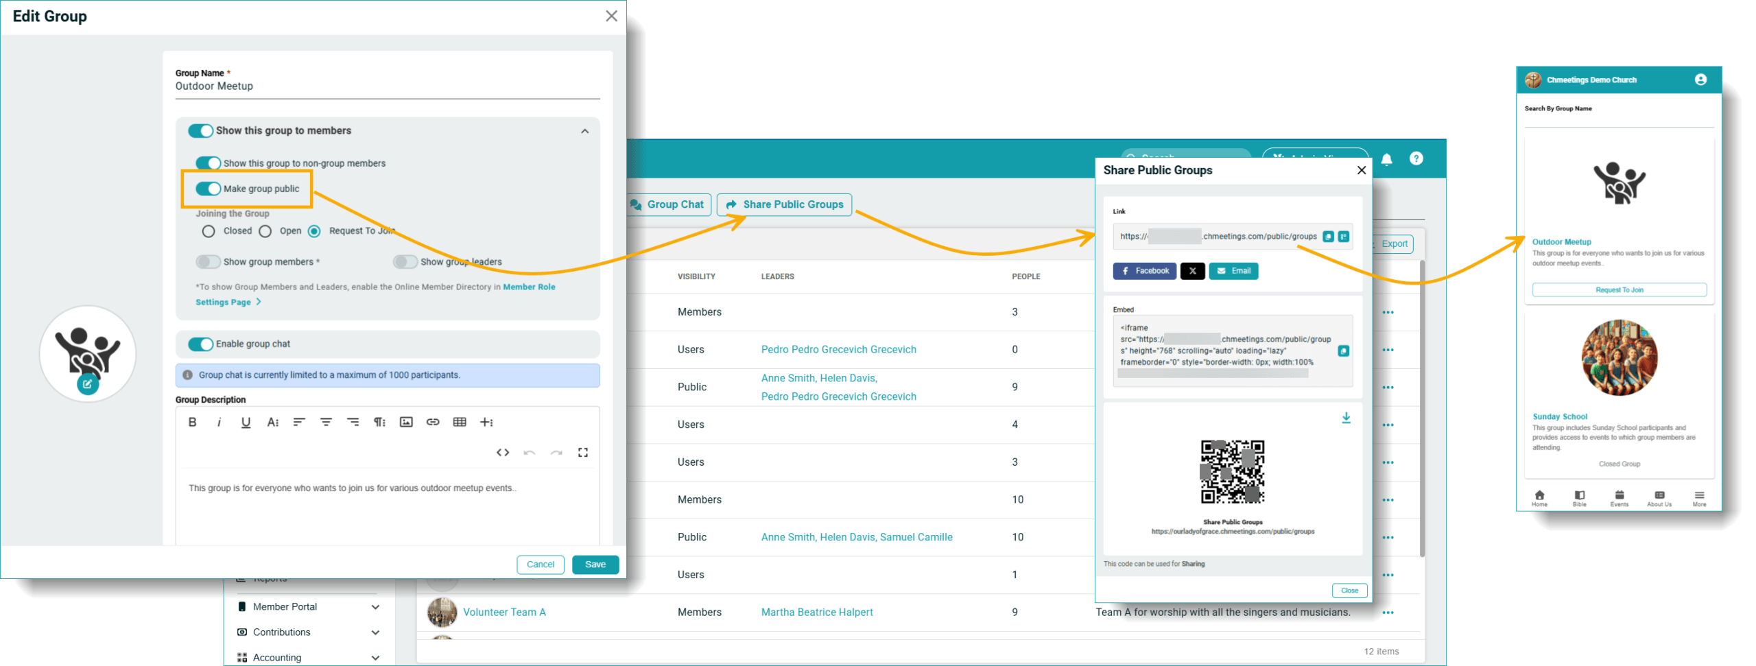Edit the group picture icon
The height and width of the screenshot is (666, 1756).
[87, 384]
